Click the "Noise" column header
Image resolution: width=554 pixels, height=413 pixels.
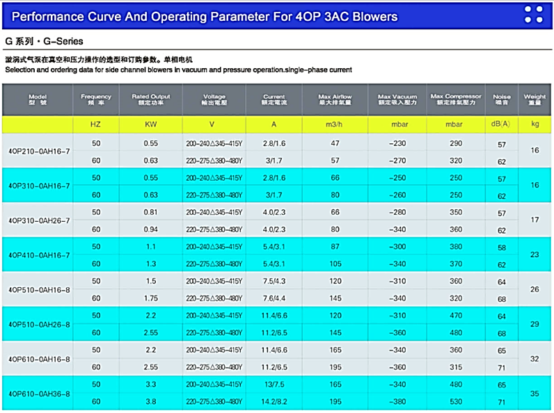(502, 99)
